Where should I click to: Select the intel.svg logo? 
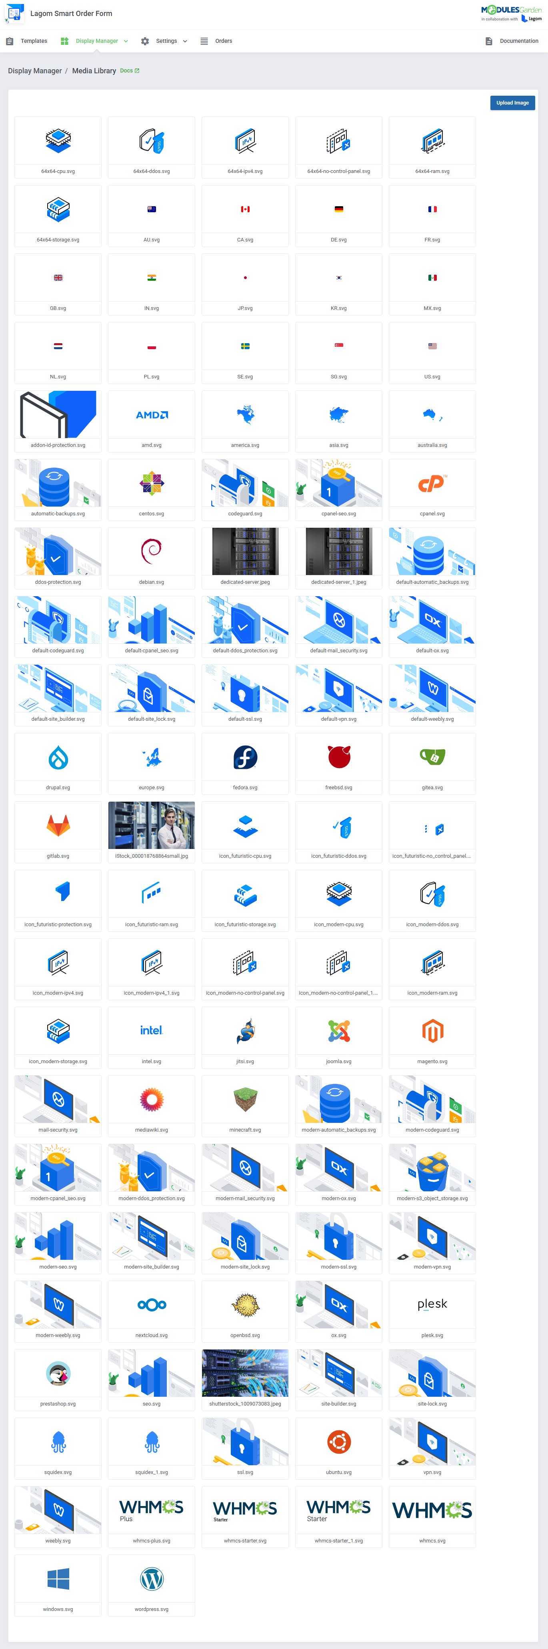click(152, 1030)
